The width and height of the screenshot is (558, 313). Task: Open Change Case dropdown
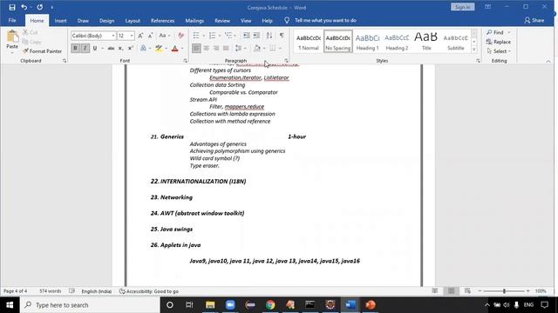165,36
